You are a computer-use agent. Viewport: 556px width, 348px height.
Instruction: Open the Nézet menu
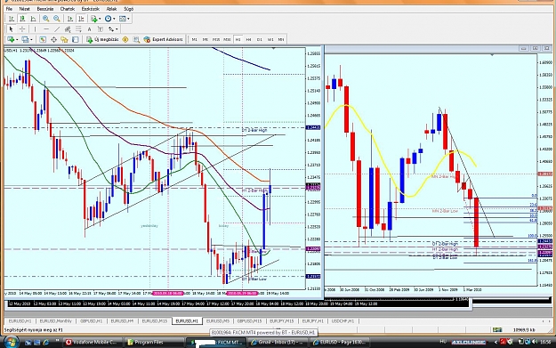pyautogui.click(x=25, y=9)
